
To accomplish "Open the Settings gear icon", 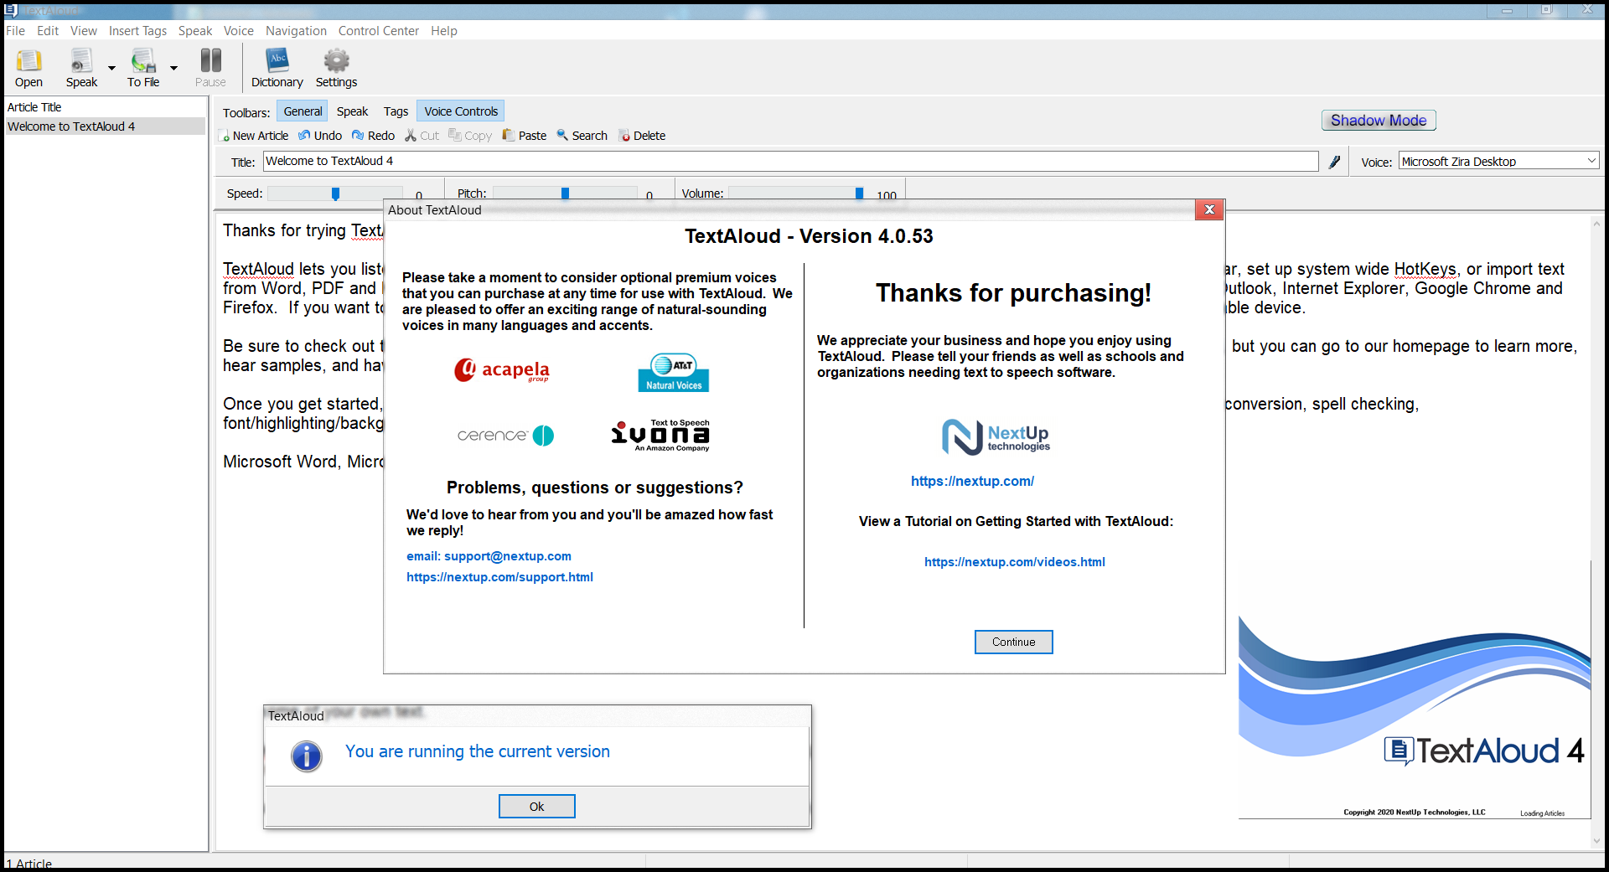I will pos(336,68).
